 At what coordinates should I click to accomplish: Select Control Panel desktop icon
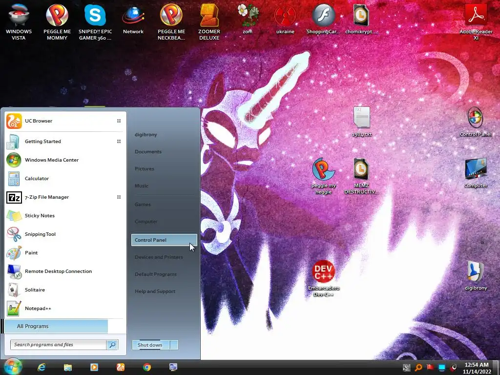(x=476, y=122)
